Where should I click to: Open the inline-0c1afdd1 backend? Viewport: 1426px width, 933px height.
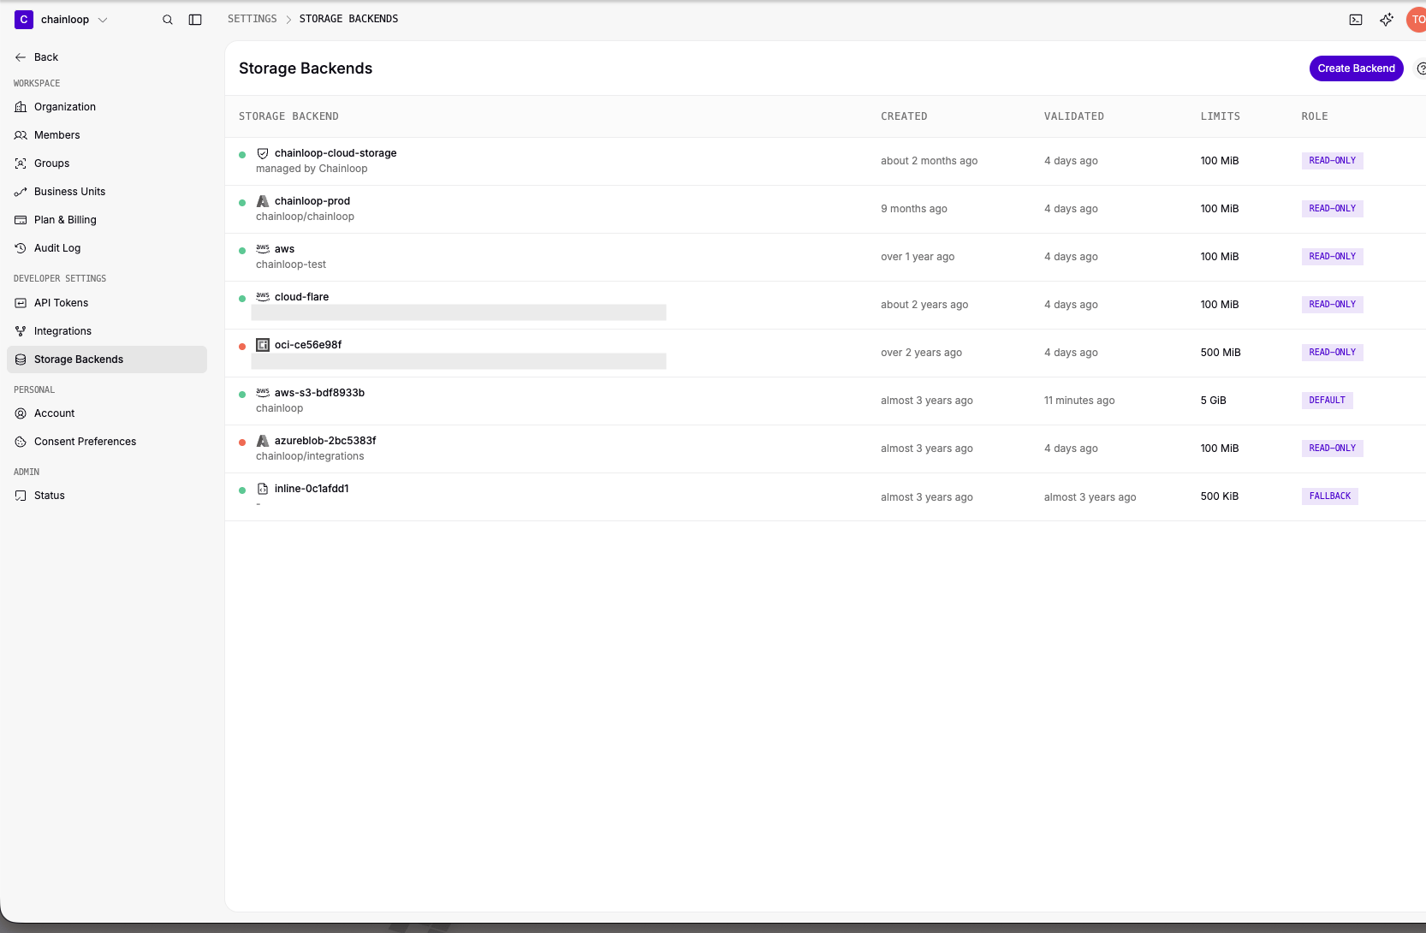[x=312, y=489]
